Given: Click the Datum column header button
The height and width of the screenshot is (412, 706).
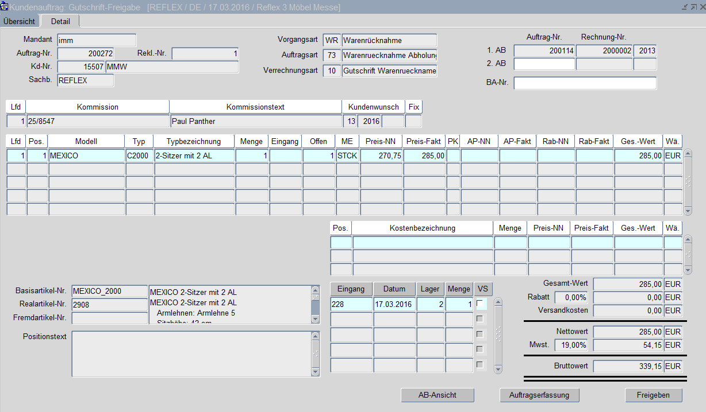Looking at the screenshot, I should 394,289.
